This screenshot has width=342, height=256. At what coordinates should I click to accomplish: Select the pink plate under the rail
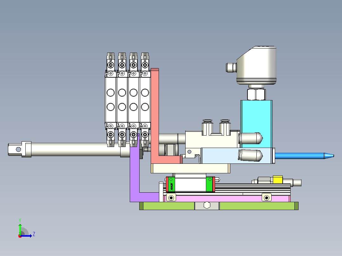(227, 198)
